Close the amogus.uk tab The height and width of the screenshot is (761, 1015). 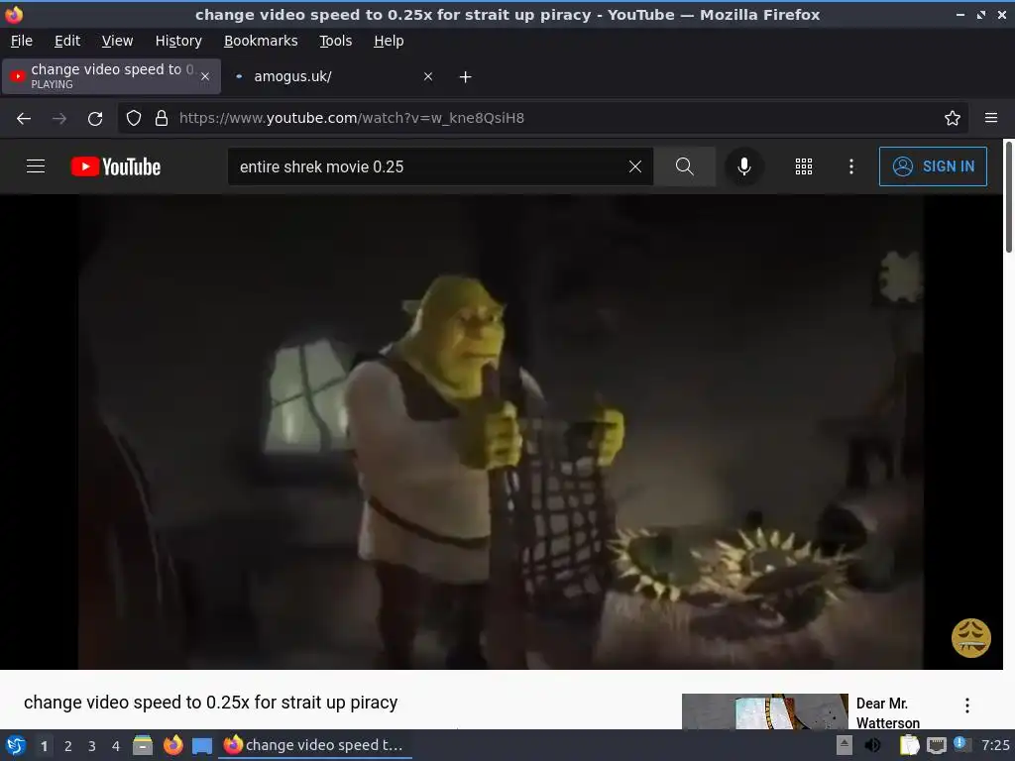tap(428, 76)
